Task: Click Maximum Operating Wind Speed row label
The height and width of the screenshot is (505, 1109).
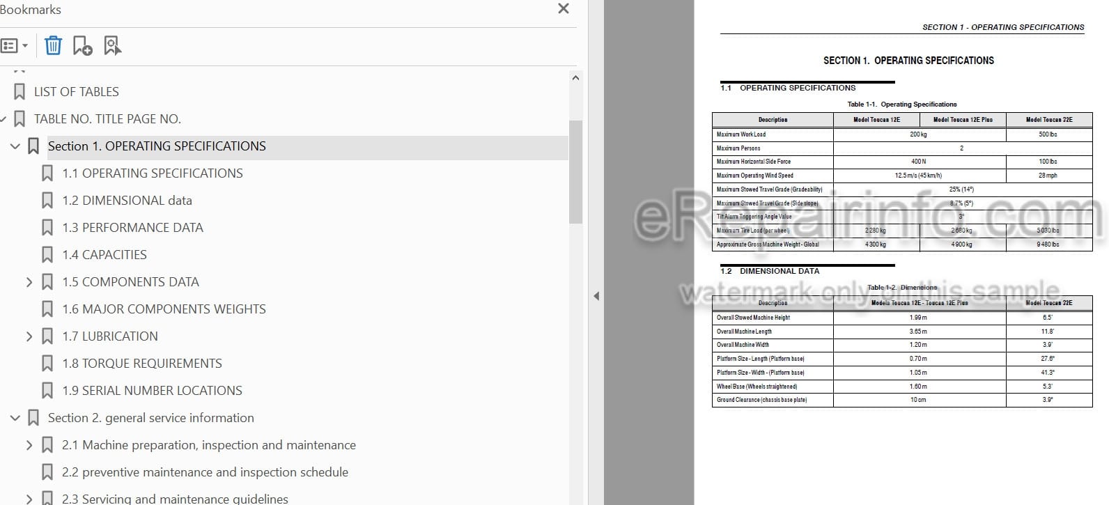Action: 755,176
